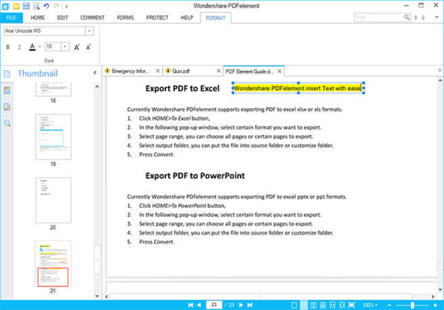Screen dimensions: 444x310
Task: Go to previous search result arrow
Action: [x=415, y=18]
